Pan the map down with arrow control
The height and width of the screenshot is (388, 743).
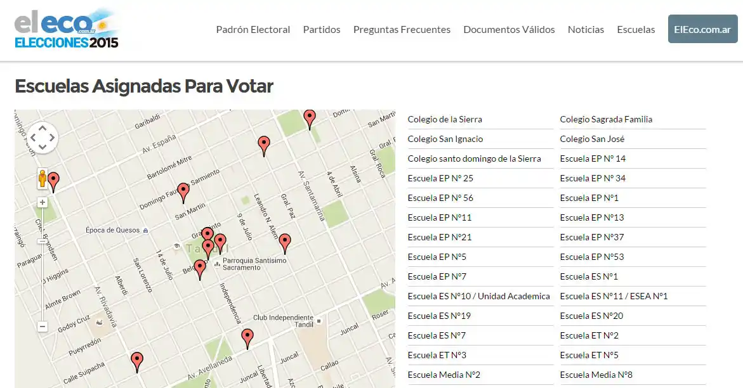coord(43,147)
